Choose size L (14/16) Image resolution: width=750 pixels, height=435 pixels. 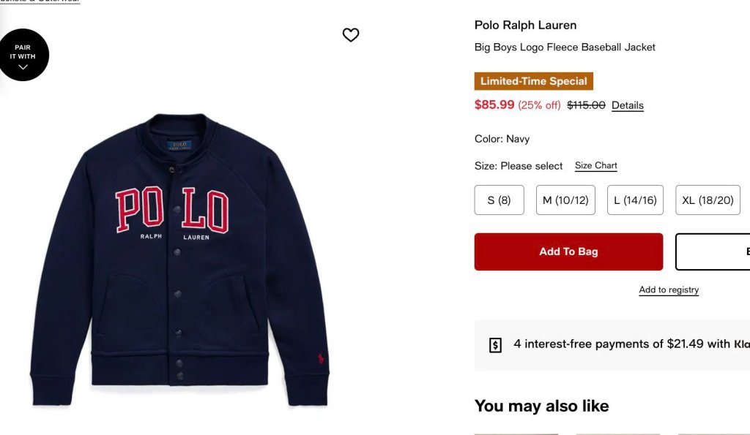coord(635,200)
